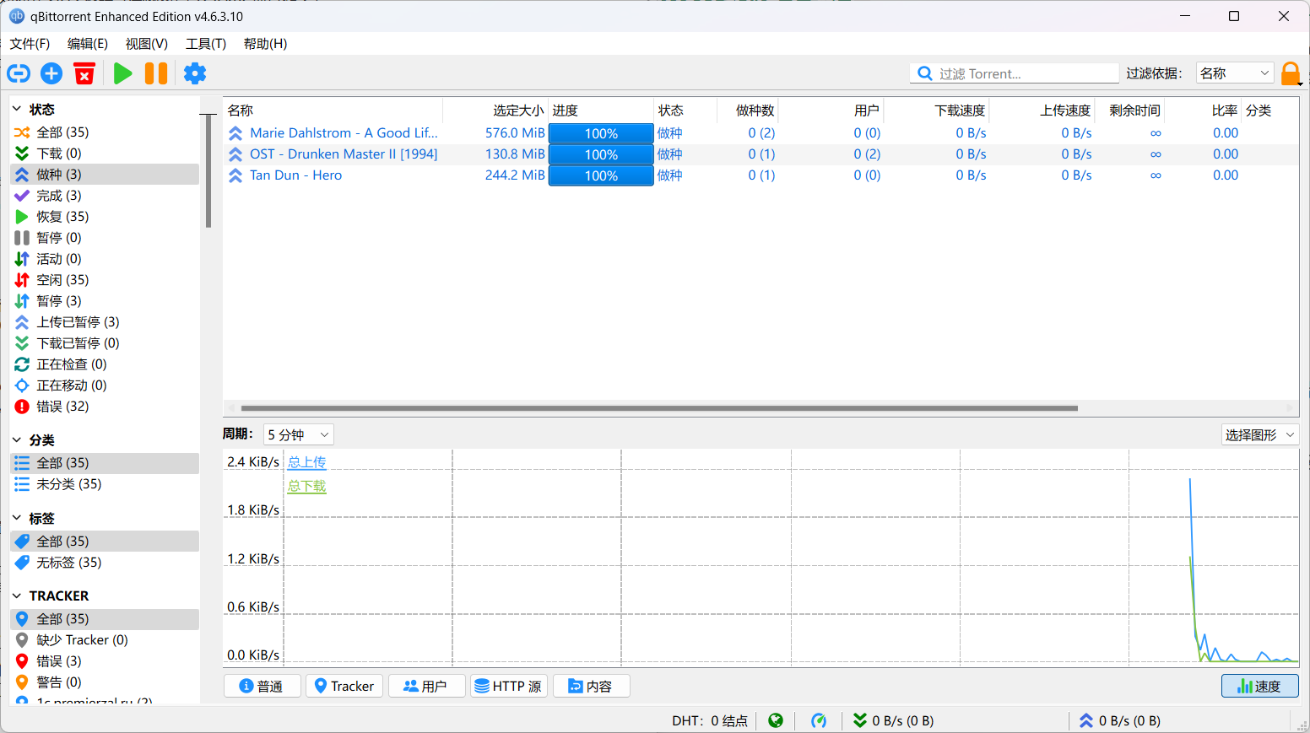Open the 视图(V) menu
Image resolution: width=1310 pixels, height=733 pixels.
pos(147,44)
